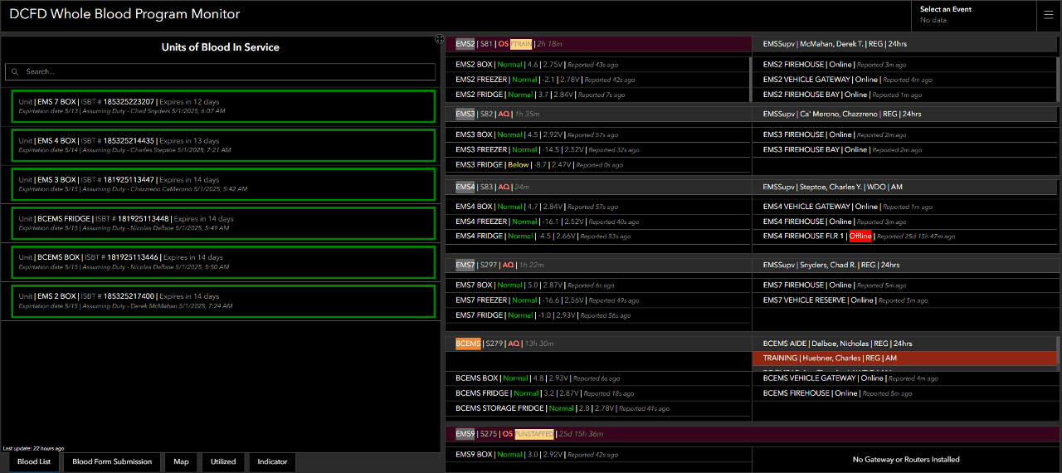1062x473 pixels.
Task: Select the BCEMS FRIDGE blood unit card
Action: coord(223,223)
